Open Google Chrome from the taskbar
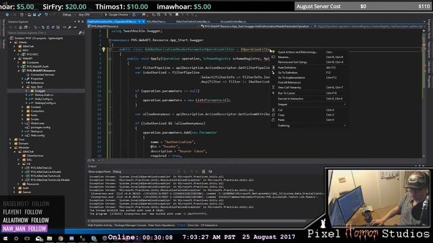Image resolution: width=433 pixels, height=243 pixels. 60,238
